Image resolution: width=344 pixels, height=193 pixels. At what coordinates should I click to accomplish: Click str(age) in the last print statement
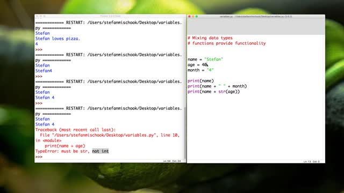tap(228, 92)
